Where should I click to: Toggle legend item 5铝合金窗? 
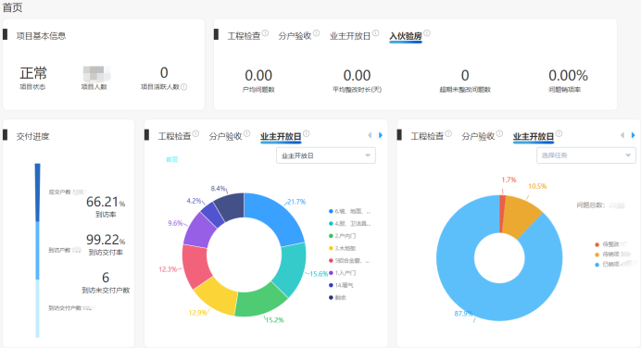[349, 261]
